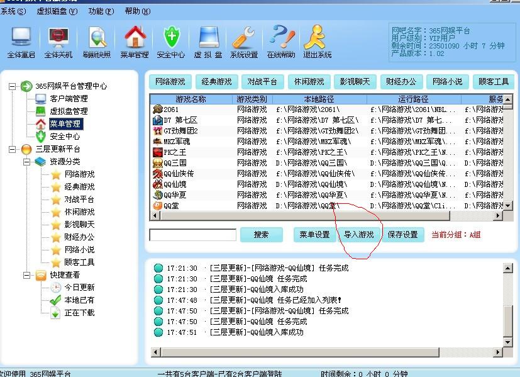520x377 pixels.
Task: Click the PK之王 game icon in list
Action: (158, 152)
